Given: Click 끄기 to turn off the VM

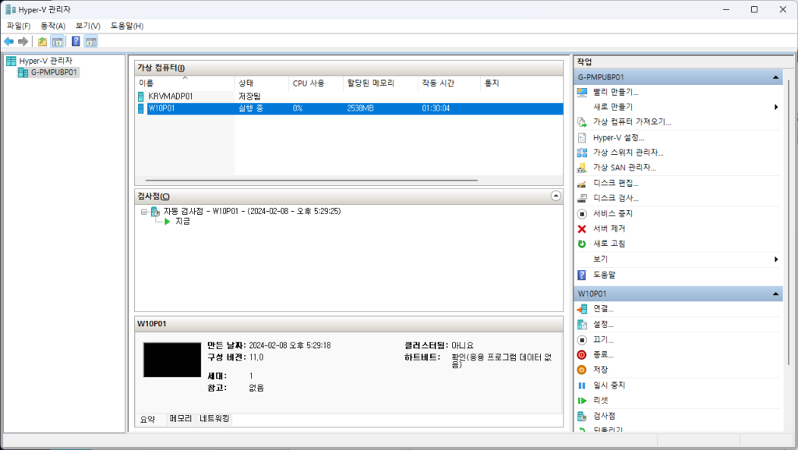Looking at the screenshot, I should pyautogui.click(x=603, y=339).
